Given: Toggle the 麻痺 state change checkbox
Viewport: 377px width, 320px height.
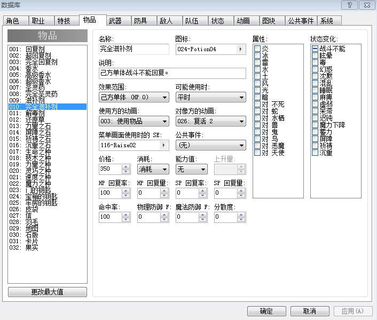Looking at the screenshot, I should click(315, 97).
